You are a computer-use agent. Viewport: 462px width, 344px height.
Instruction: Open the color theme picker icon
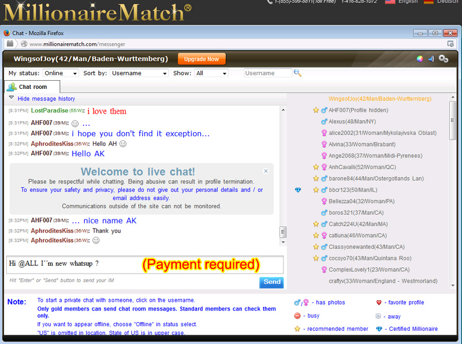(x=420, y=59)
